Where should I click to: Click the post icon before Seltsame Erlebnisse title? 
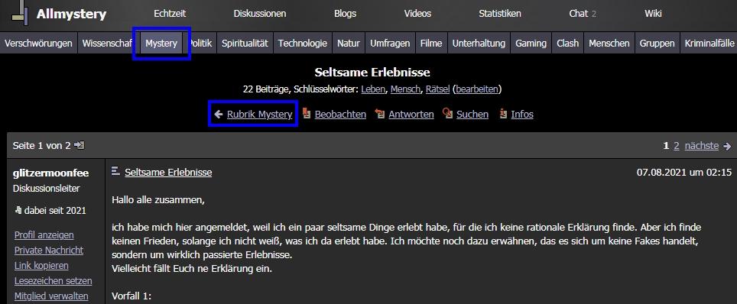click(x=115, y=172)
